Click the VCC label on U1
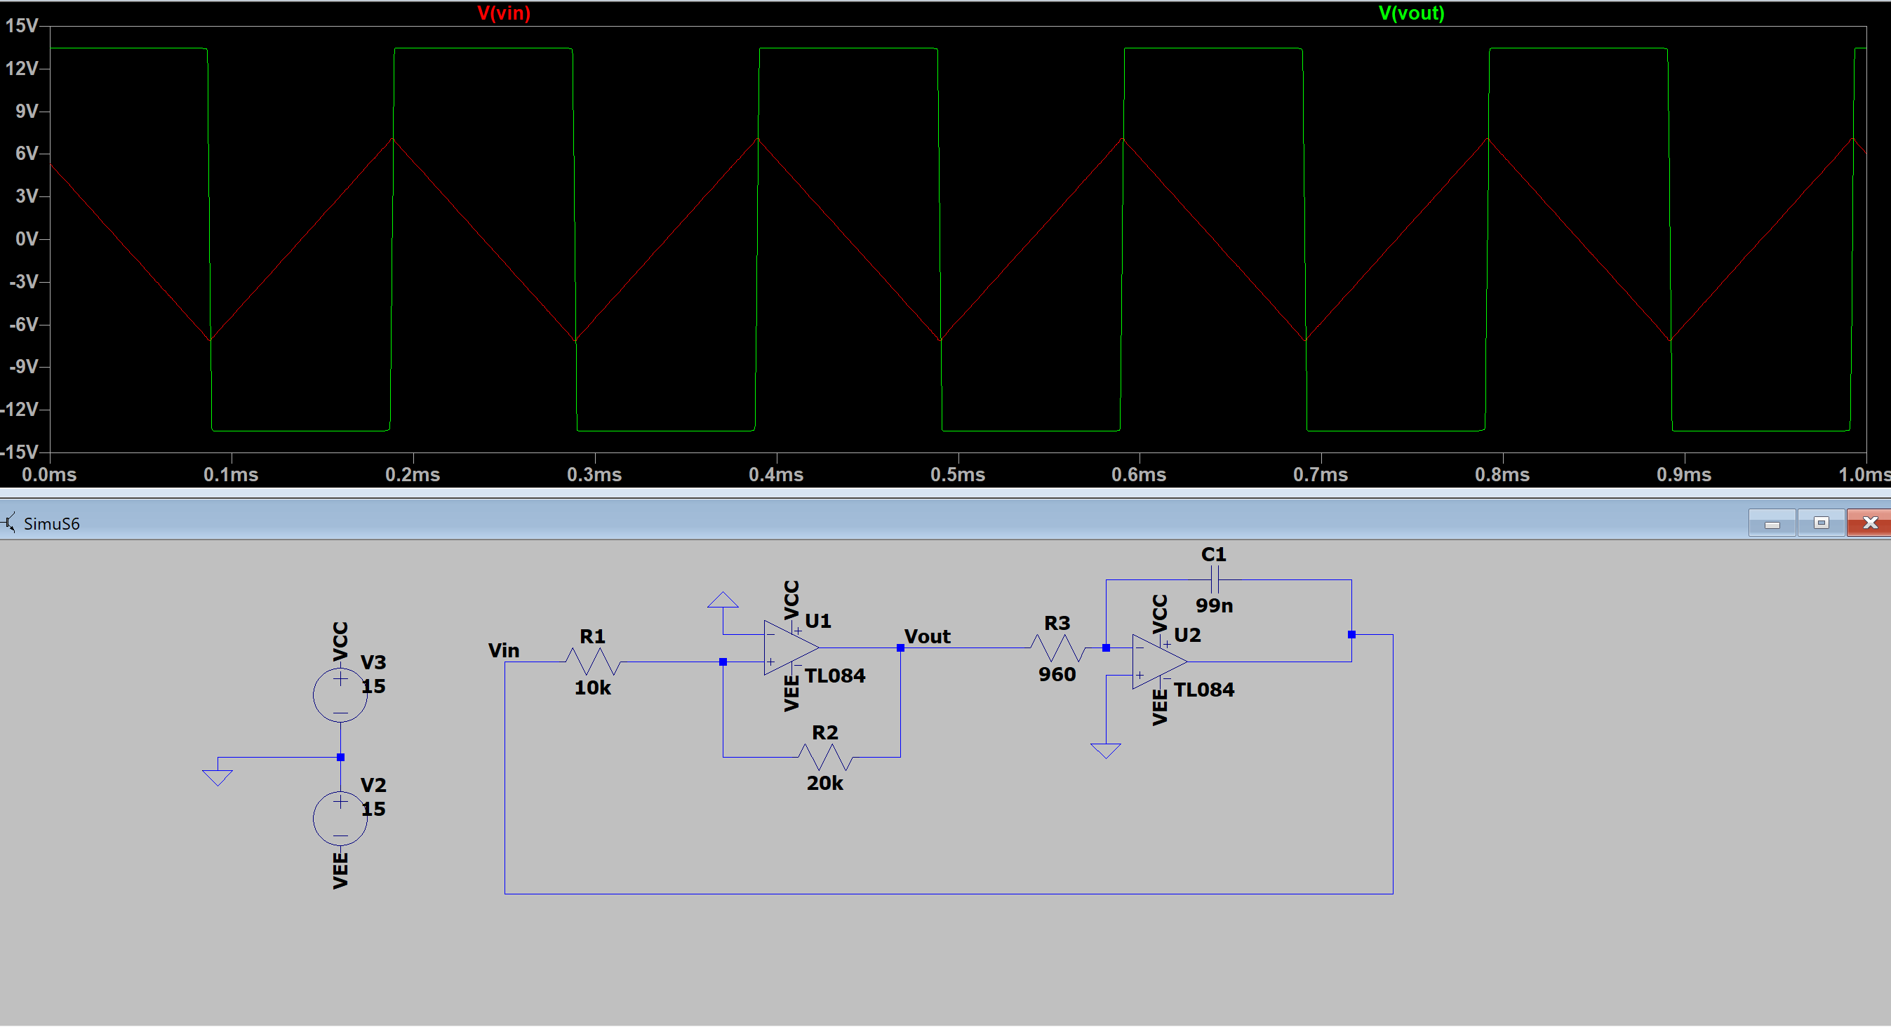 click(791, 600)
